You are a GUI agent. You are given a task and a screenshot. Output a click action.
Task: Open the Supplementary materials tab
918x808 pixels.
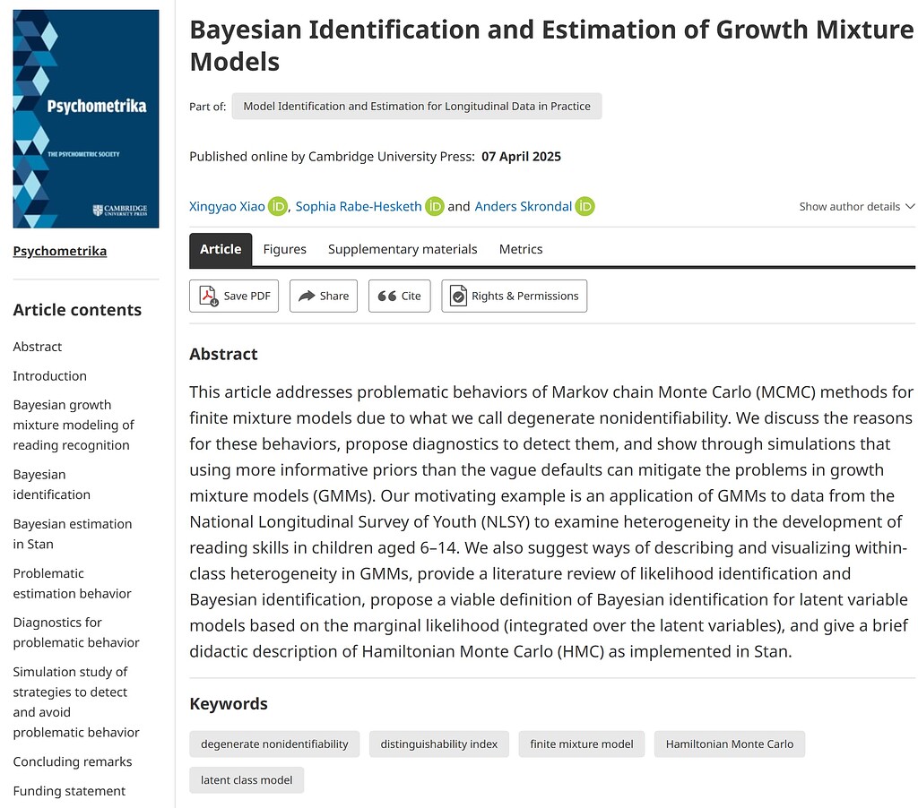pos(402,249)
